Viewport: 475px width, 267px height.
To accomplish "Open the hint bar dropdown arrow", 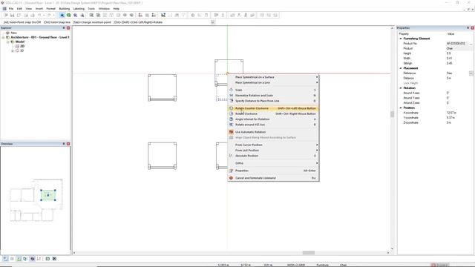I will click(213, 22).
